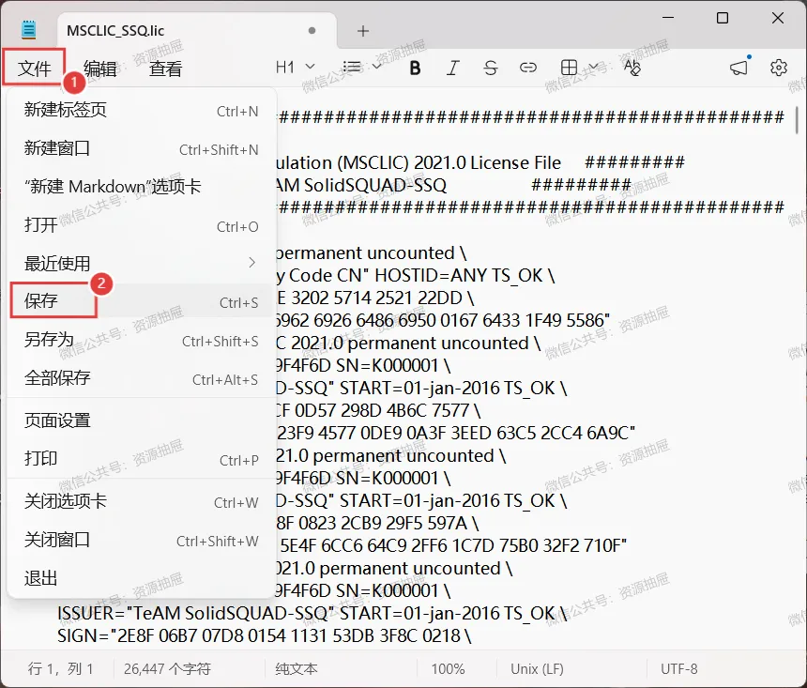The image size is (807, 688).
Task: Click the vertical scrollbar thumb
Action: coord(797,120)
